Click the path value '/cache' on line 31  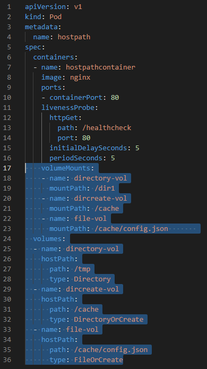[x=87, y=309]
